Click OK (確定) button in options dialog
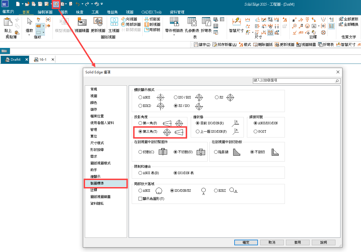The image size is (361, 252). coord(246,242)
